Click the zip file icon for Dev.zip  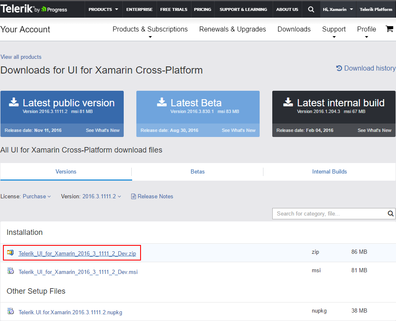[11, 253]
